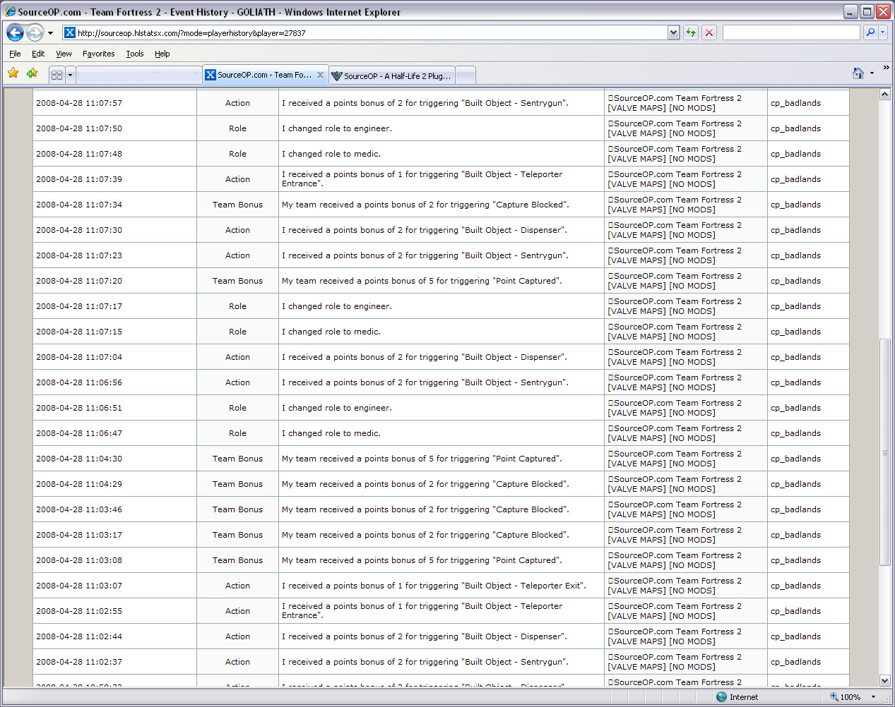Select the Point Captured description at 11:04:30
Image resolution: width=895 pixels, height=707 pixels.
click(422, 459)
